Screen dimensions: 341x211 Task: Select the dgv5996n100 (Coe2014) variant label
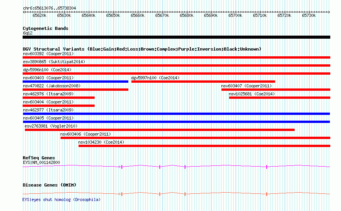[x=47, y=70]
